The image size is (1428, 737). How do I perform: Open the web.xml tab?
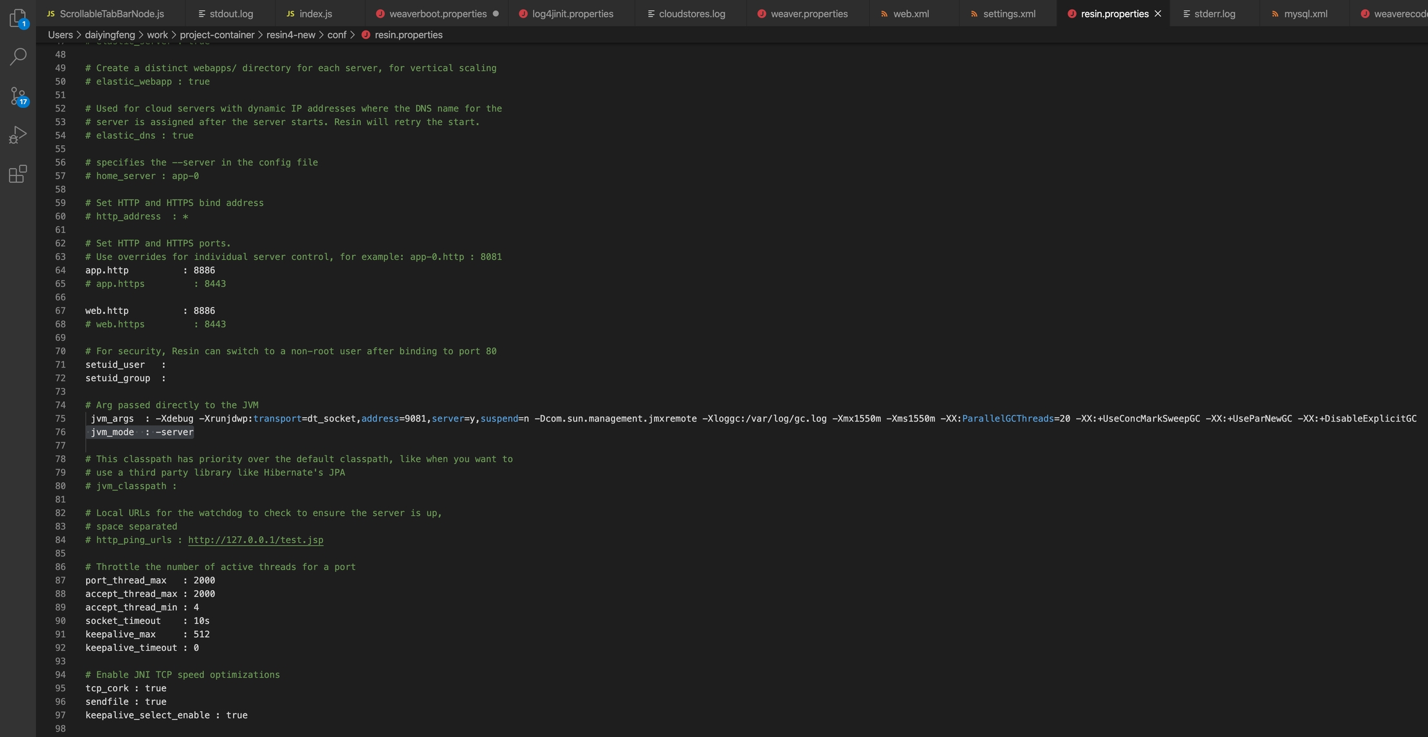point(910,14)
